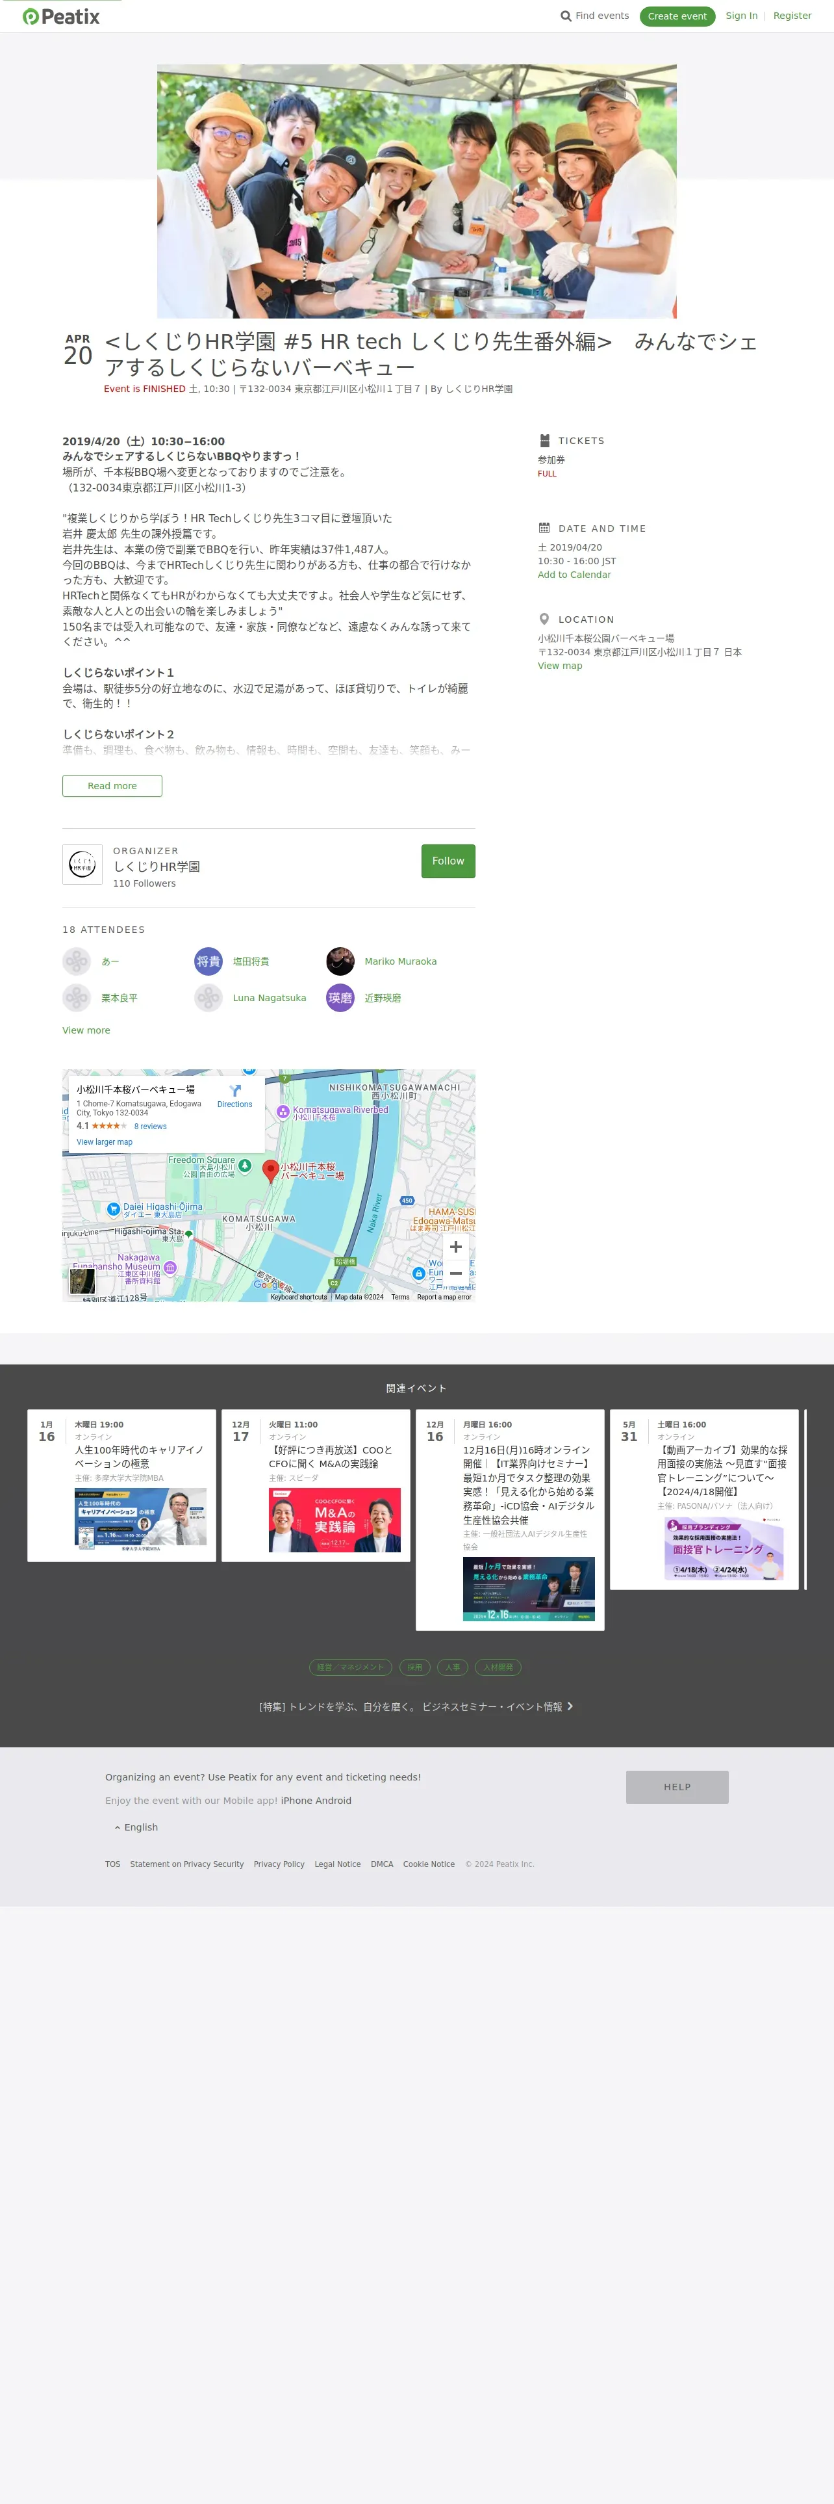Select the 人事 tag
The height and width of the screenshot is (2504, 834).
pos(453,1667)
